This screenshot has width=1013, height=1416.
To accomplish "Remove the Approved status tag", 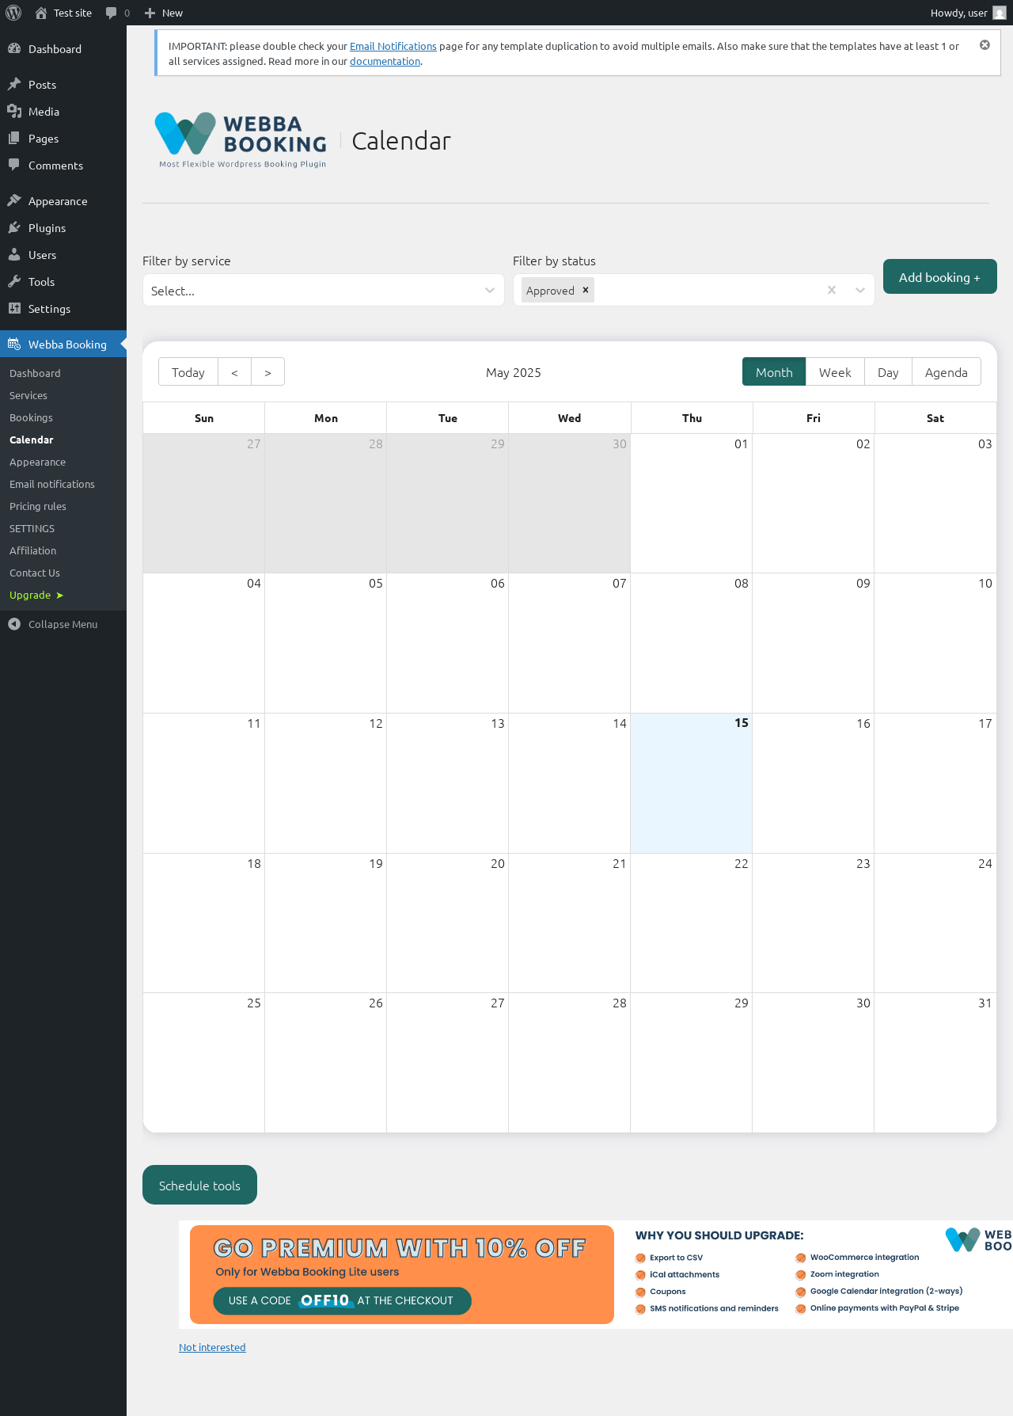I will click(586, 290).
